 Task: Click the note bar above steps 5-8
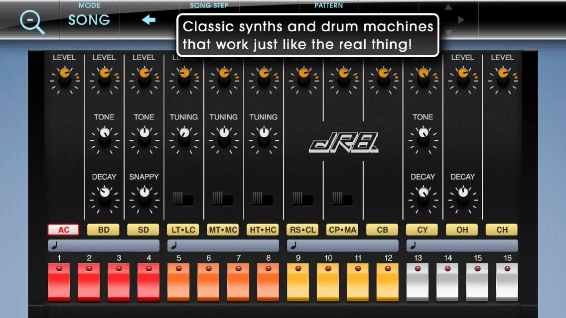(x=223, y=246)
